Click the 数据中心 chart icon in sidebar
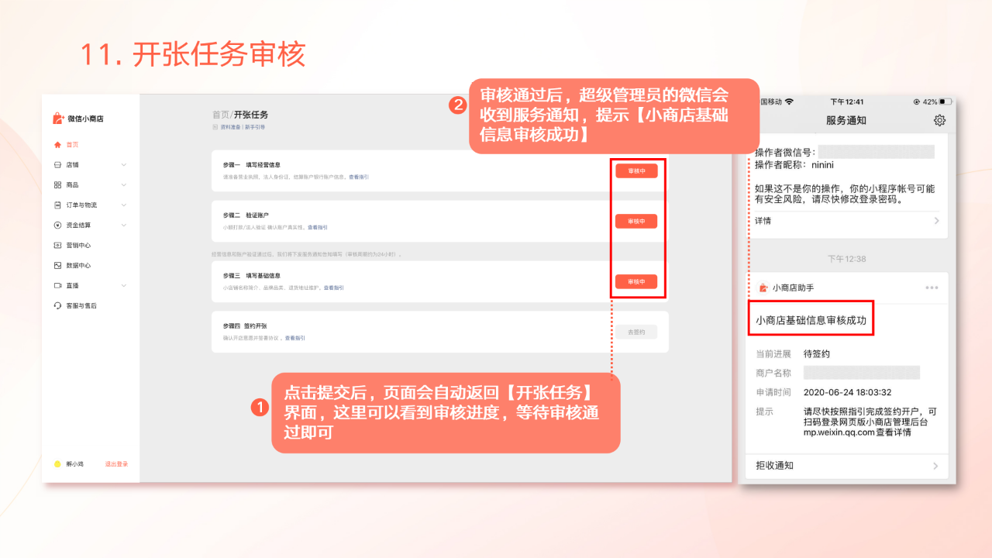The width and height of the screenshot is (992, 558). point(57,266)
